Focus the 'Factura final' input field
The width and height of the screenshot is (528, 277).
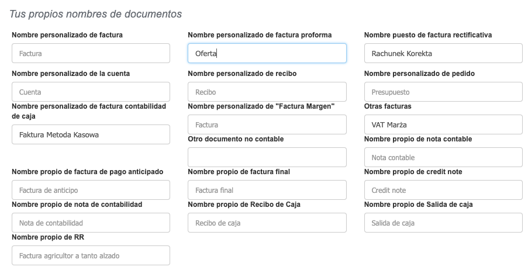(x=267, y=191)
